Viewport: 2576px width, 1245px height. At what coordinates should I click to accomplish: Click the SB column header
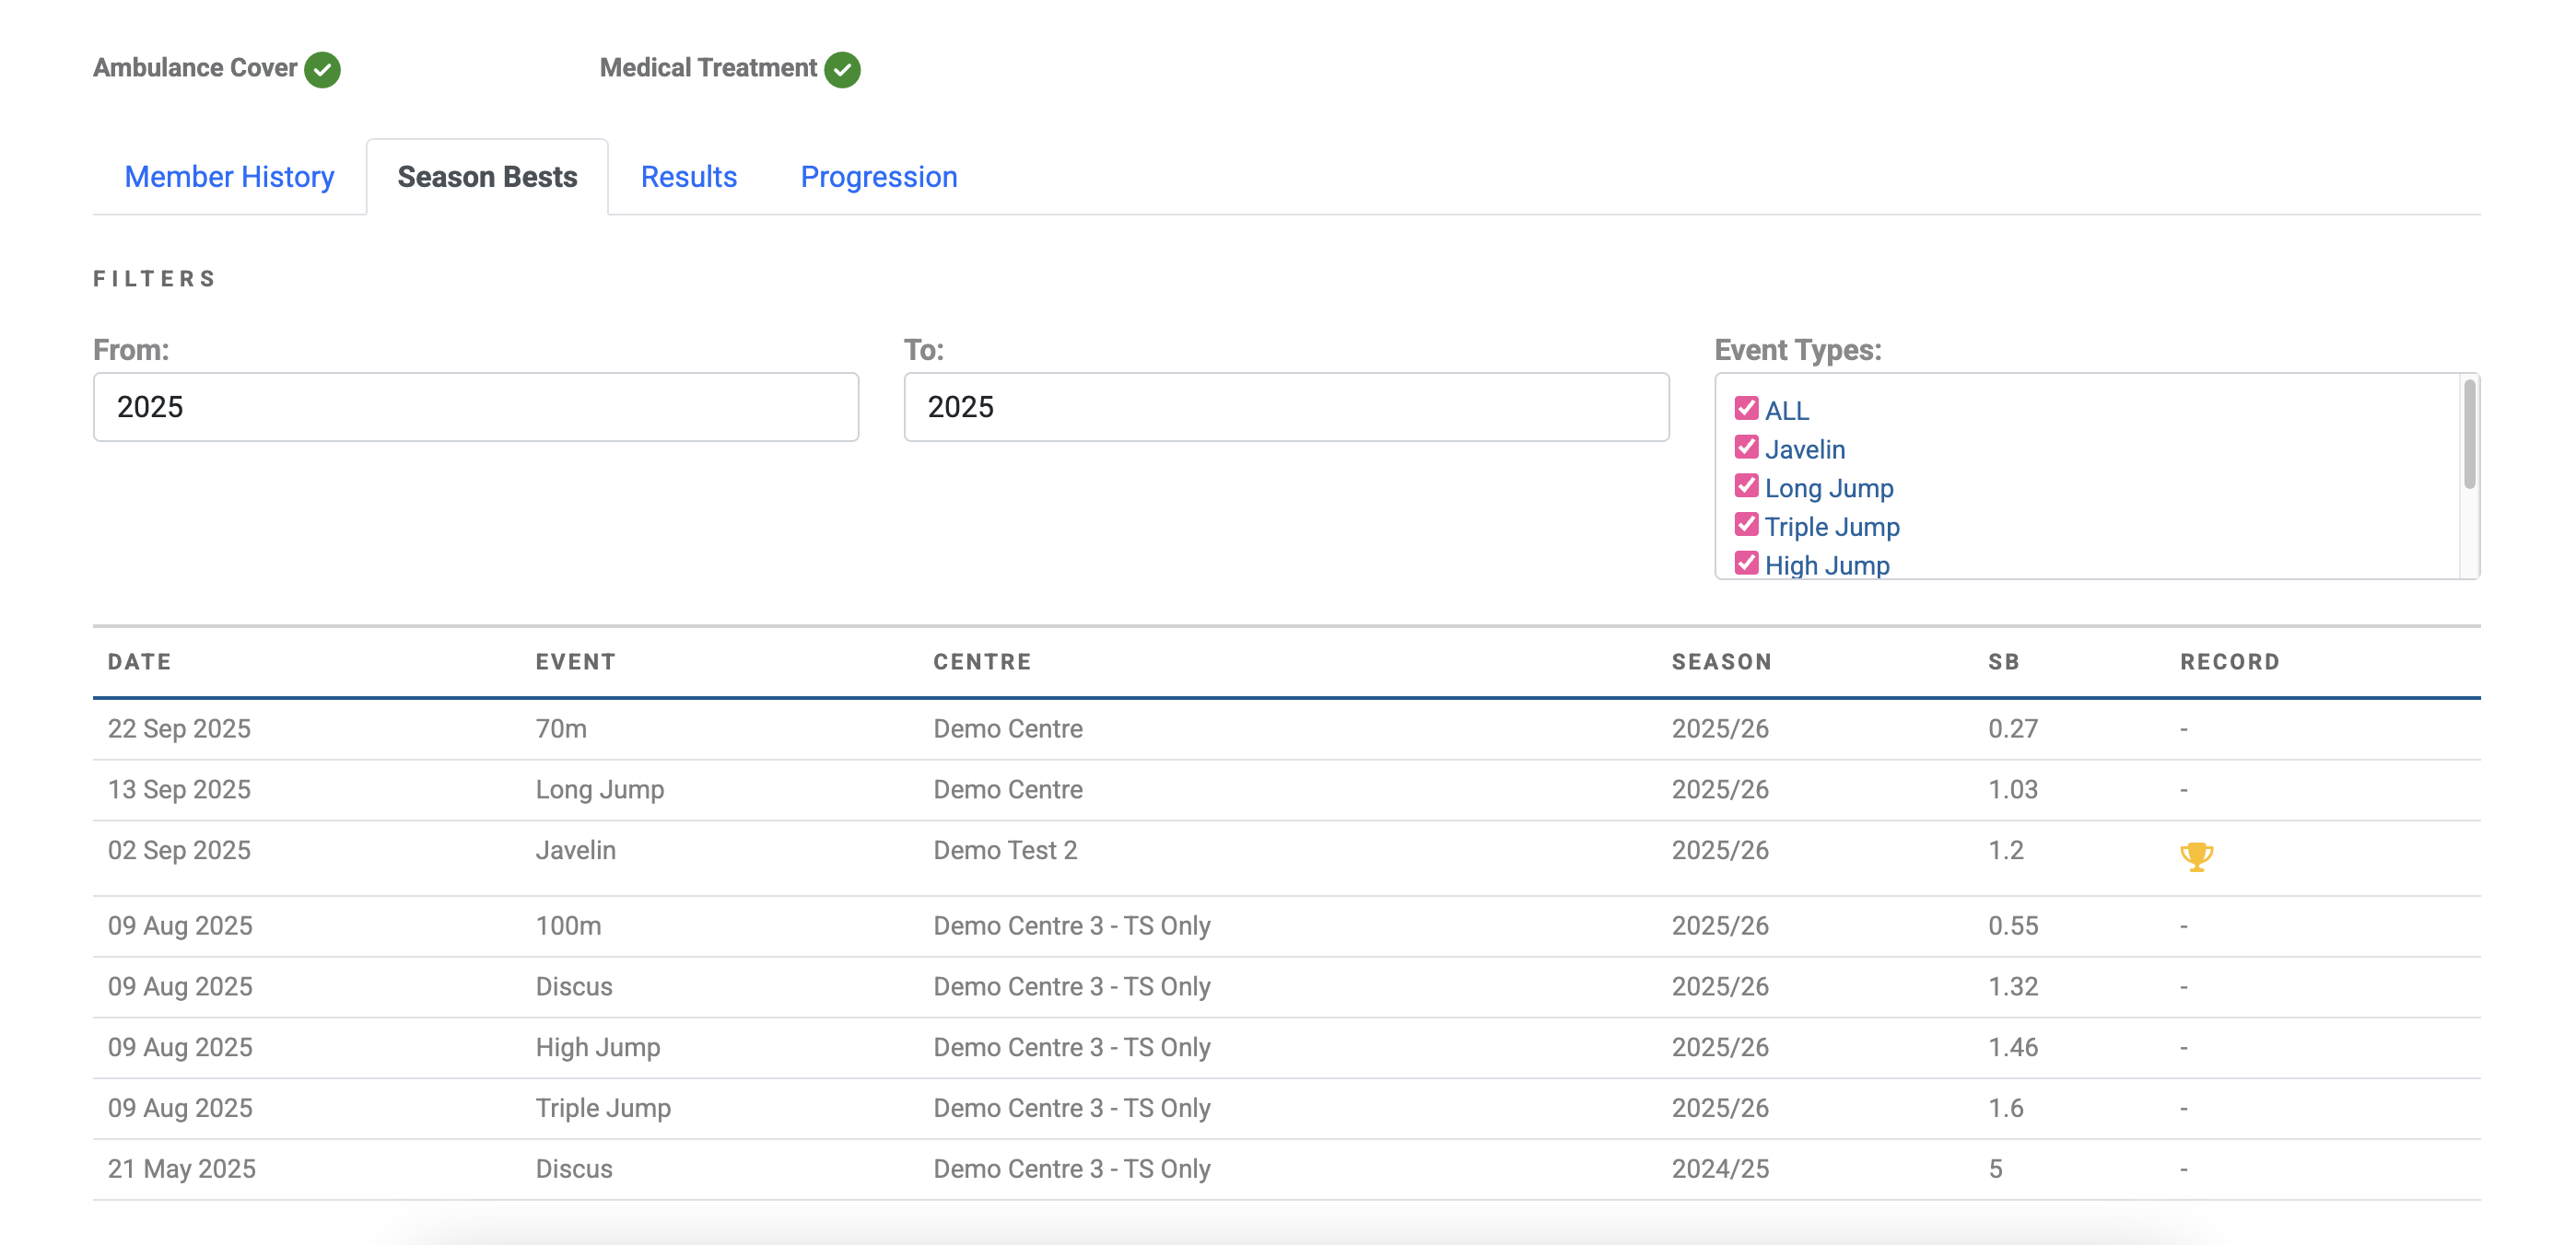point(2004,661)
